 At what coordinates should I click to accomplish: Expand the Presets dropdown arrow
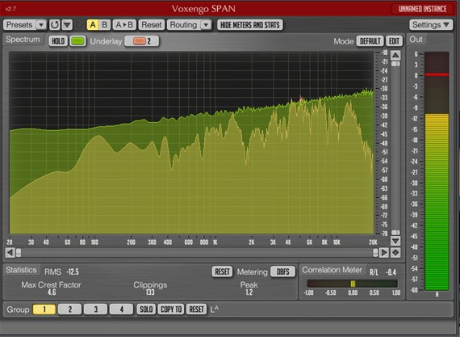coord(41,25)
